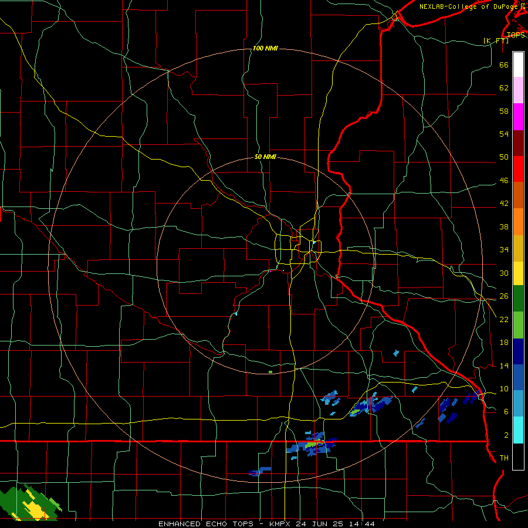Image resolution: width=528 pixels, height=528 pixels.
Task: Click the legend label "TH"
Action: point(504,458)
